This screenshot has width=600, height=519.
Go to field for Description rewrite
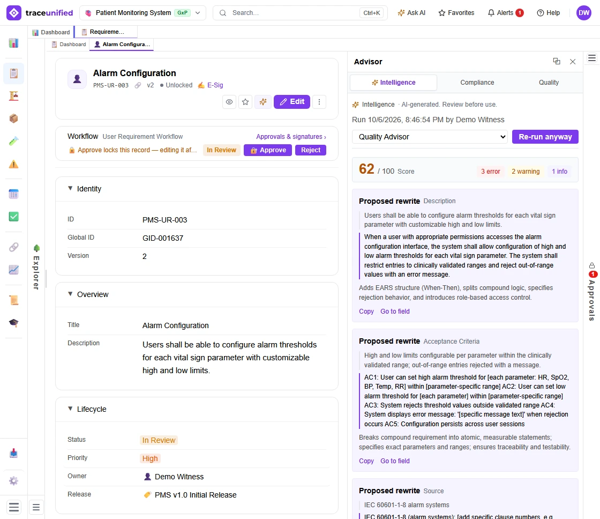pyautogui.click(x=395, y=312)
